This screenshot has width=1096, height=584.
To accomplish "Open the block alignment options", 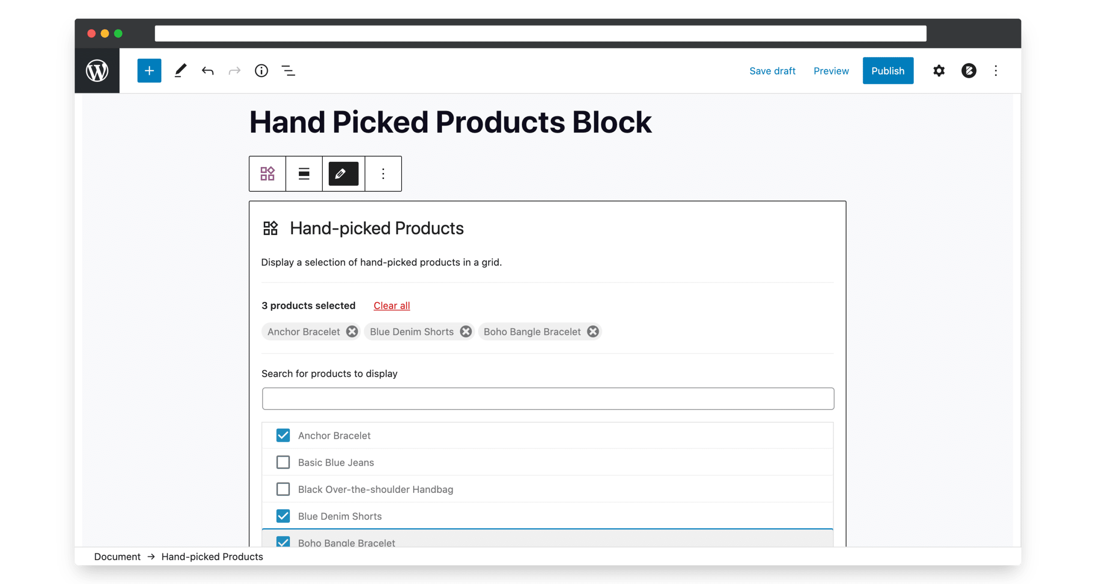I will coord(304,173).
